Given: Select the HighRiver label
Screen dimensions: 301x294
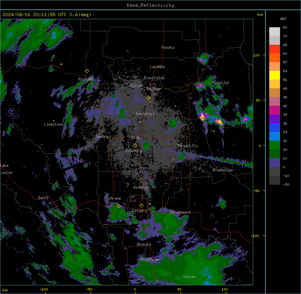Looking at the screenshot, I should (150, 259).
